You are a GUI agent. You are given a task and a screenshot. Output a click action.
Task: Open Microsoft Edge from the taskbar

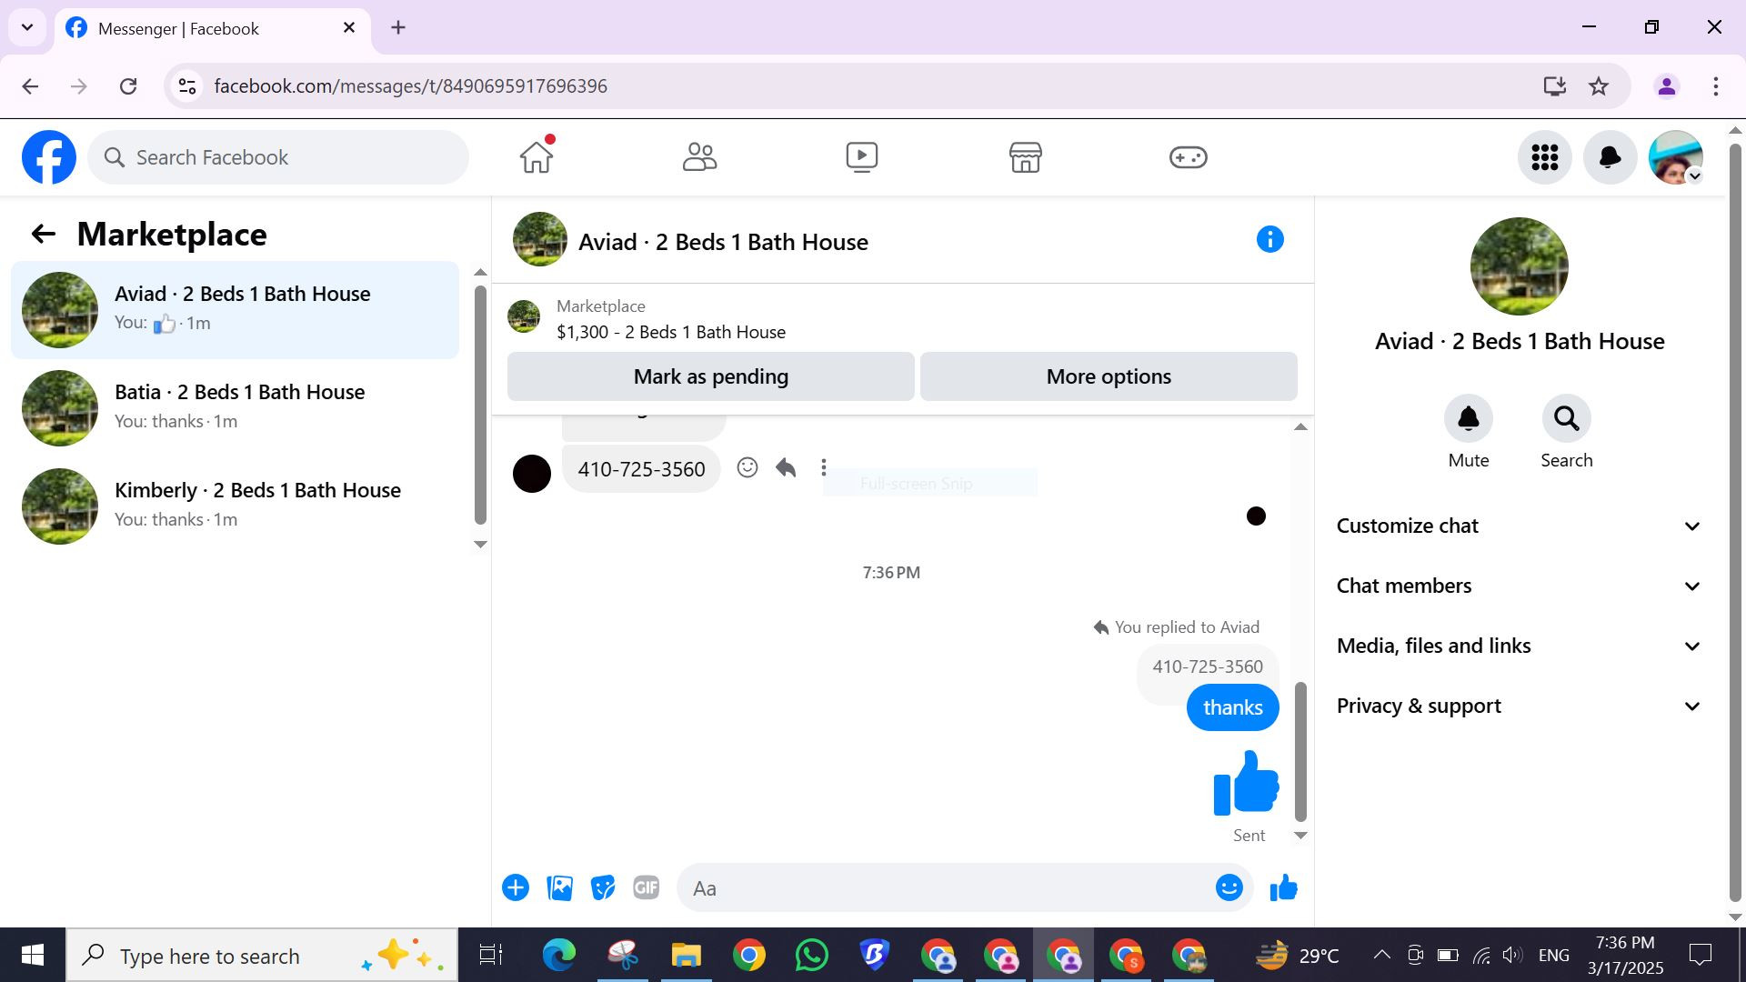coord(559,956)
